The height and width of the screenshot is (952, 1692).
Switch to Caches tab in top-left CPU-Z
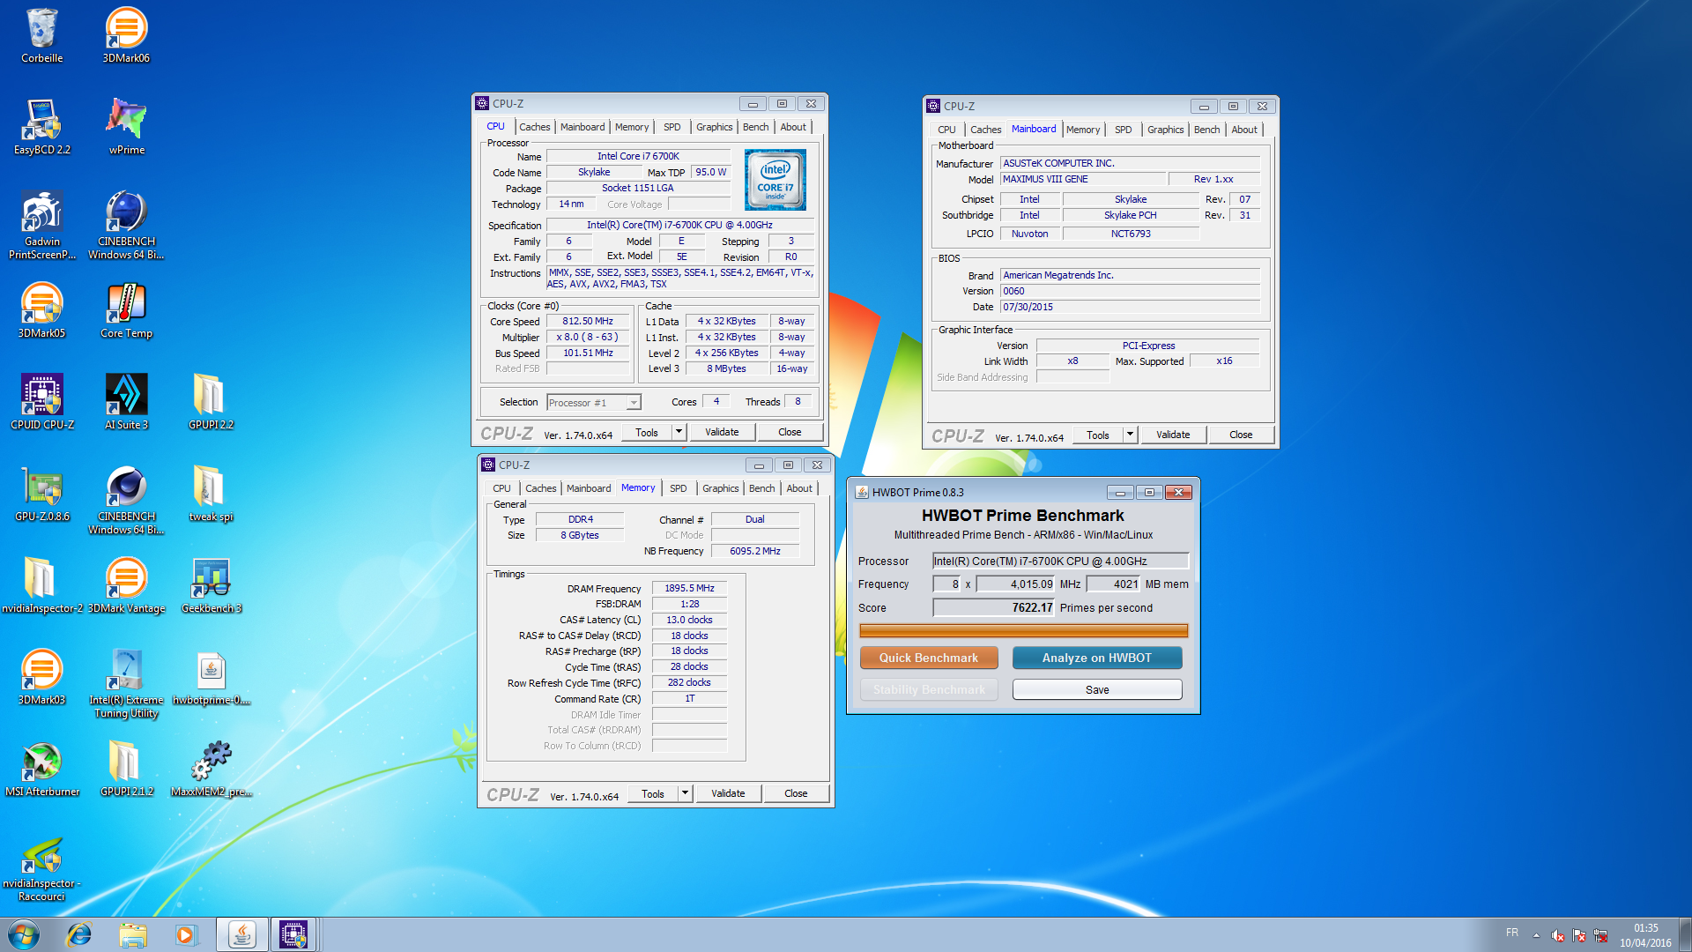pos(534,127)
